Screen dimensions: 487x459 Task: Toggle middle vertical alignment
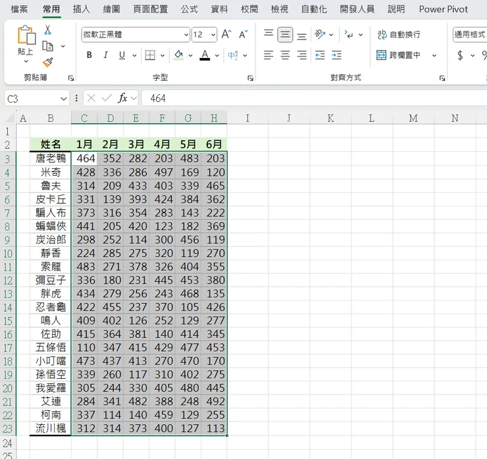click(285, 34)
